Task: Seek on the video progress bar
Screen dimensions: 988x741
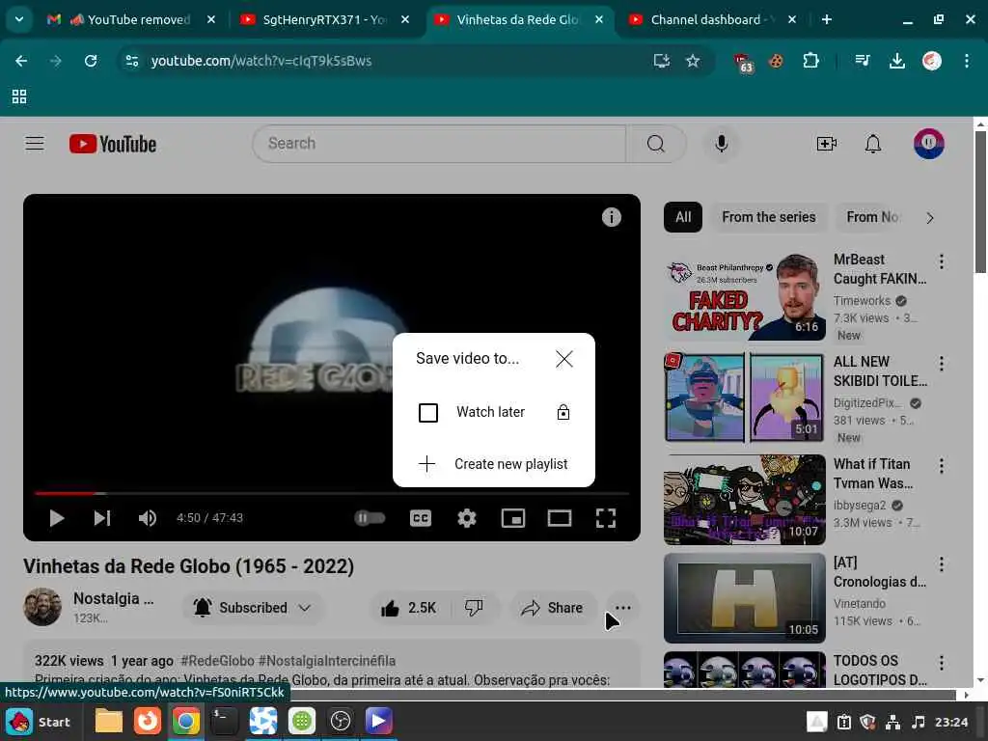Action: click(x=332, y=493)
